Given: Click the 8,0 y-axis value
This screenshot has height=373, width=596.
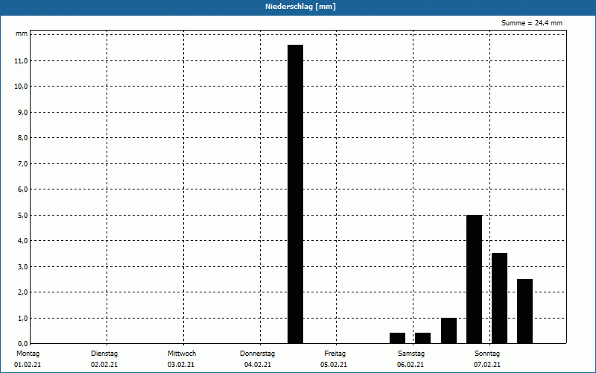Looking at the screenshot, I should click(22, 138).
